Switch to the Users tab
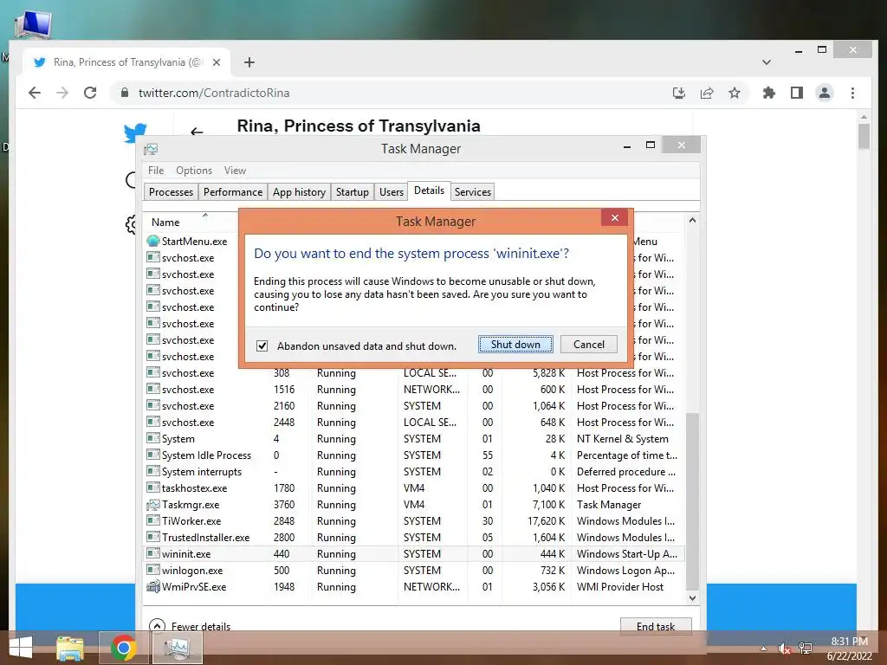Viewport: 887px width, 665px height. [x=391, y=191]
